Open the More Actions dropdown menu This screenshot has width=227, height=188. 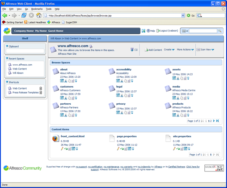click(x=185, y=49)
